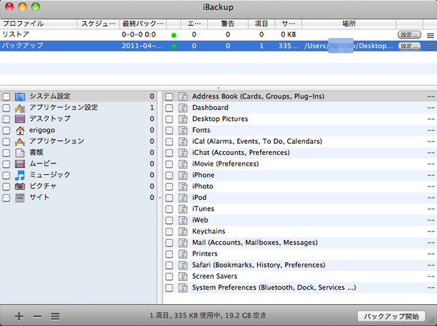Image resolution: width=437 pixels, height=326 pixels.
Task: Select the iMovie (Preferences) row text
Action: click(x=225, y=164)
